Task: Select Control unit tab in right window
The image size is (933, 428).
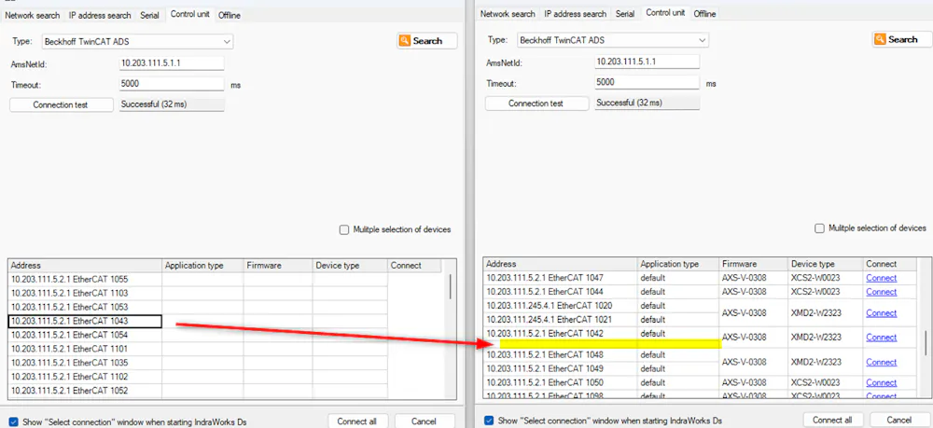Action: (665, 12)
